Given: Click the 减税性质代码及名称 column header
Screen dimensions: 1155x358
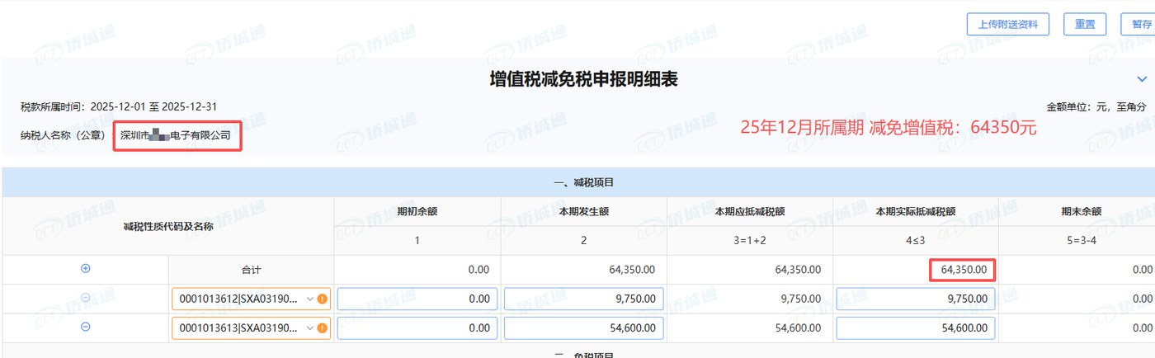Looking at the screenshot, I should (168, 226).
